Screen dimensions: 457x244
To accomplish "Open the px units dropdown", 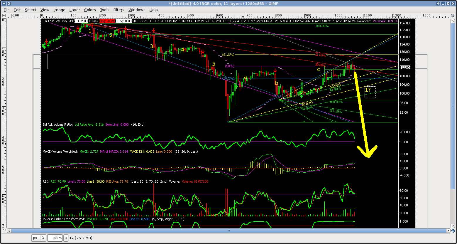I will [39, 238].
